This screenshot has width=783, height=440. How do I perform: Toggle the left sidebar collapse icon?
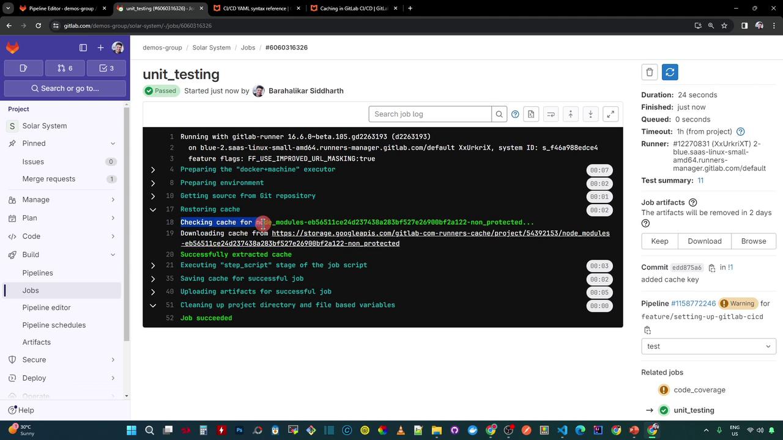tap(83, 48)
